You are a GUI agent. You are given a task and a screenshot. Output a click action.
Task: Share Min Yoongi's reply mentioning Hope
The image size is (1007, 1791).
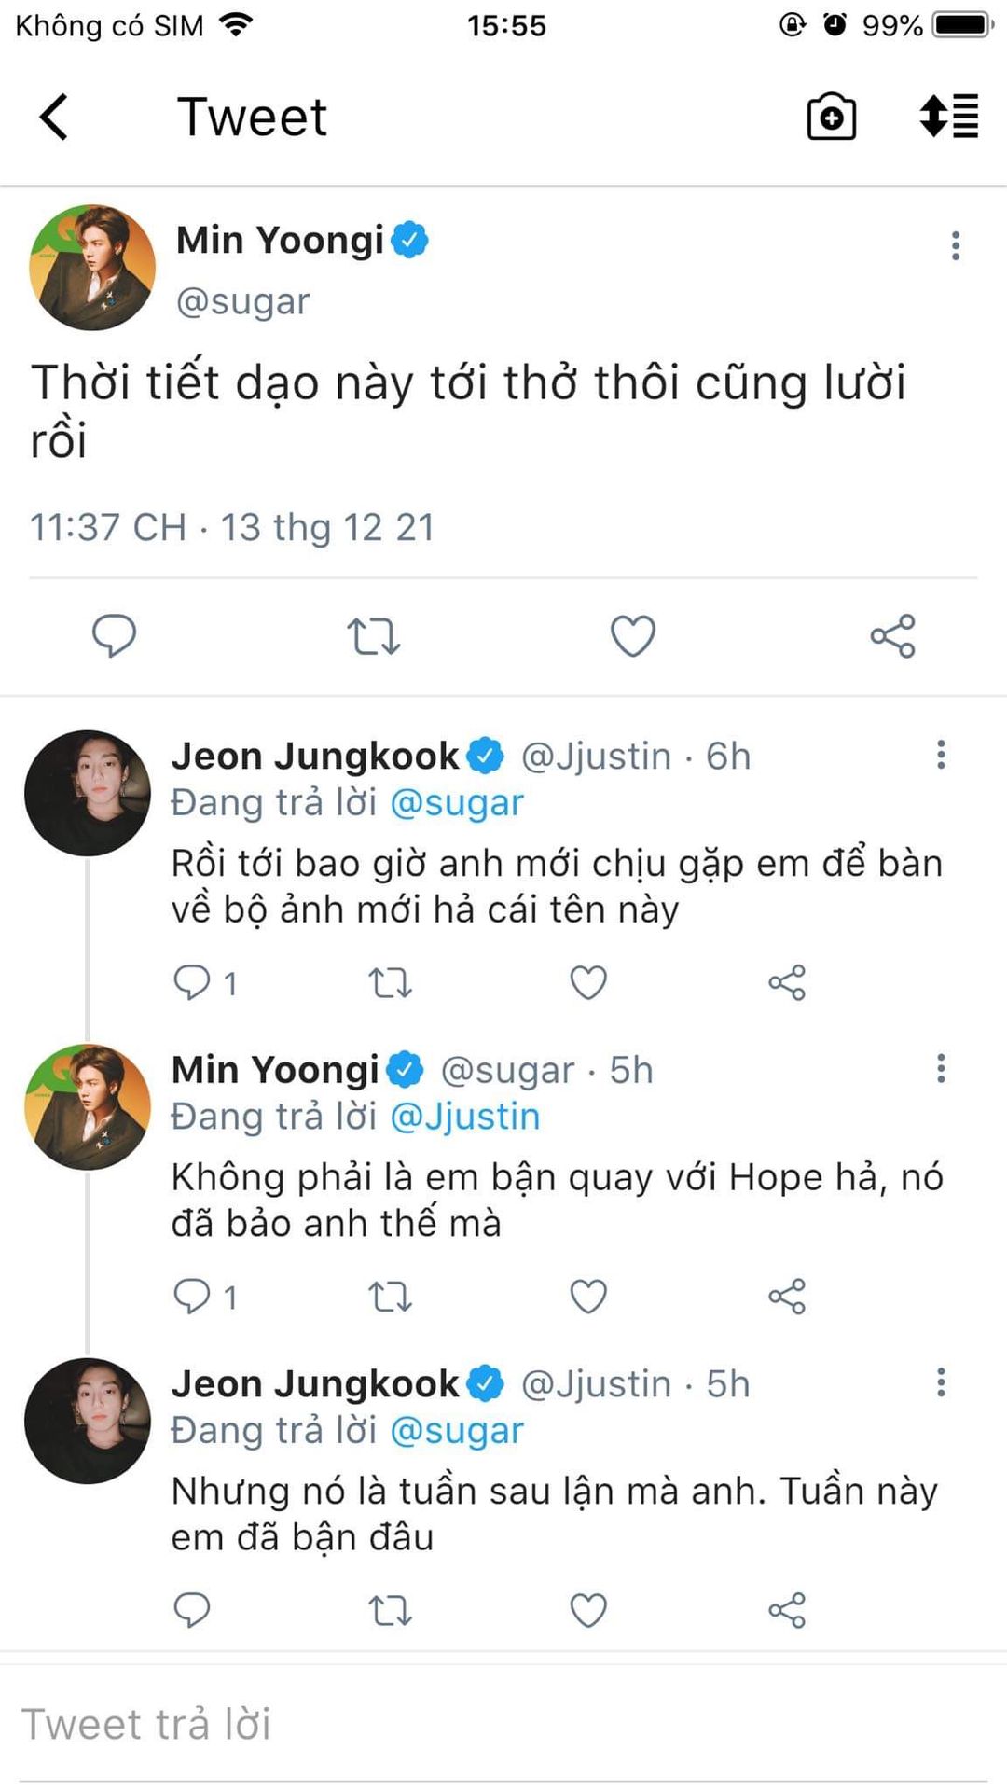pos(786,1297)
